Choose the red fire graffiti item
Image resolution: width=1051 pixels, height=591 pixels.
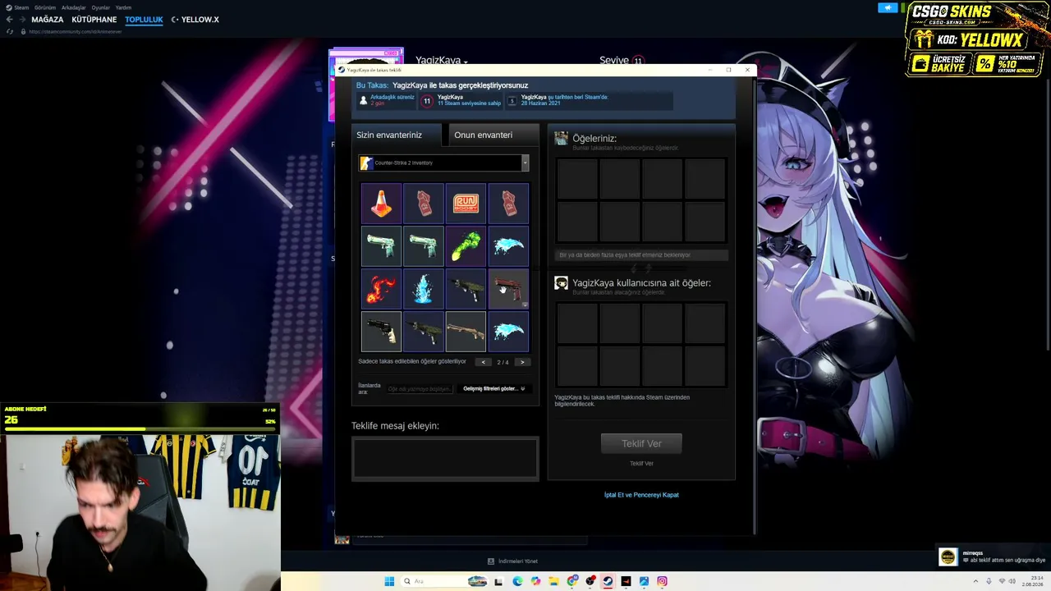(x=381, y=289)
